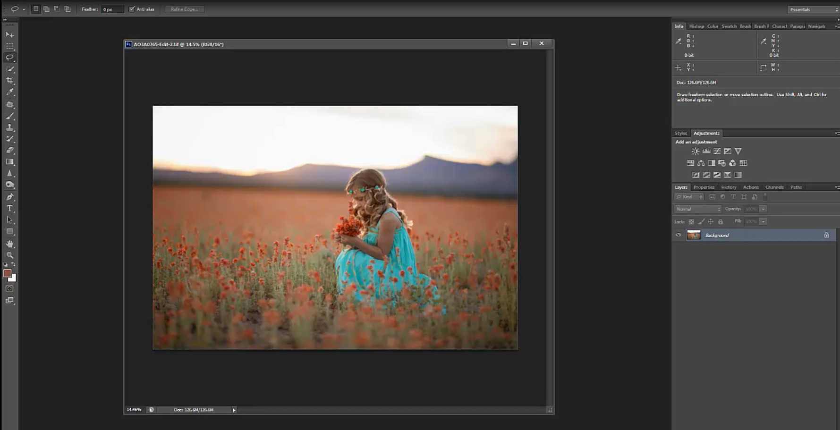840x430 pixels.
Task: Switch to the Channels tab
Action: [x=774, y=187]
